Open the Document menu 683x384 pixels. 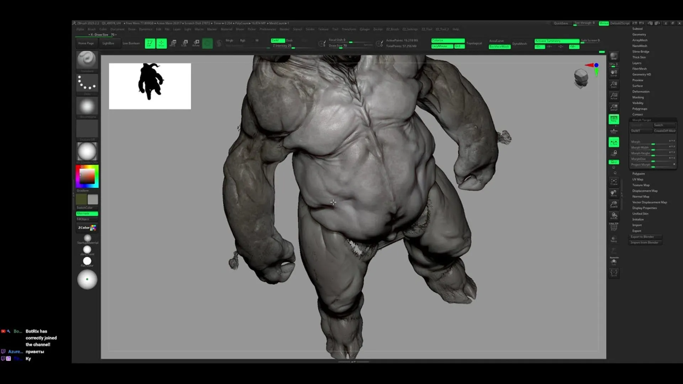click(117, 29)
